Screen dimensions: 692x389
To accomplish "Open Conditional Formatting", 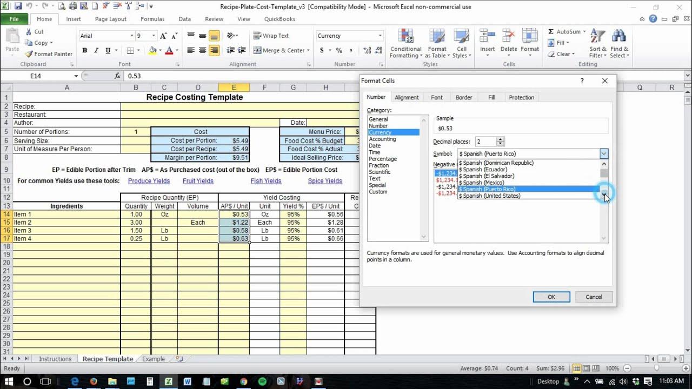I will (405, 43).
